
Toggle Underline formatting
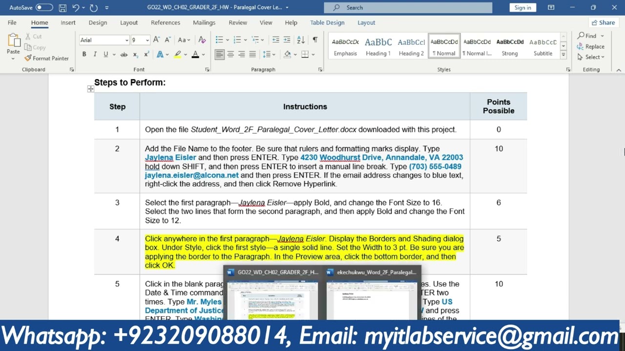[105, 54]
